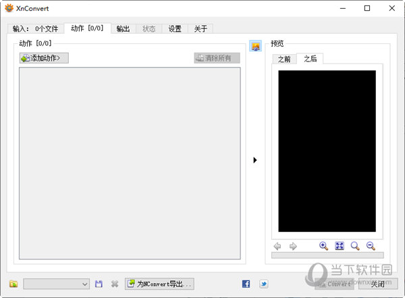The height and width of the screenshot is (298, 405).
Task: Open the Twitter share icon
Action: [264, 284]
